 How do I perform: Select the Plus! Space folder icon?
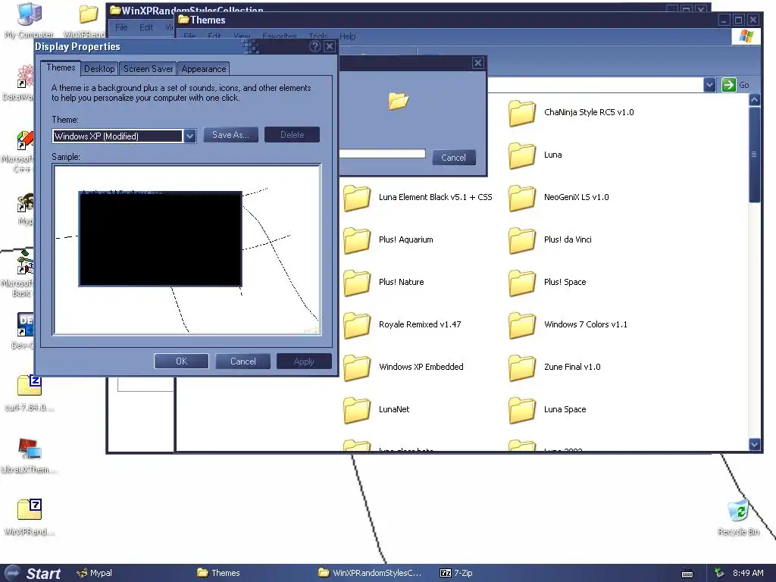click(522, 283)
